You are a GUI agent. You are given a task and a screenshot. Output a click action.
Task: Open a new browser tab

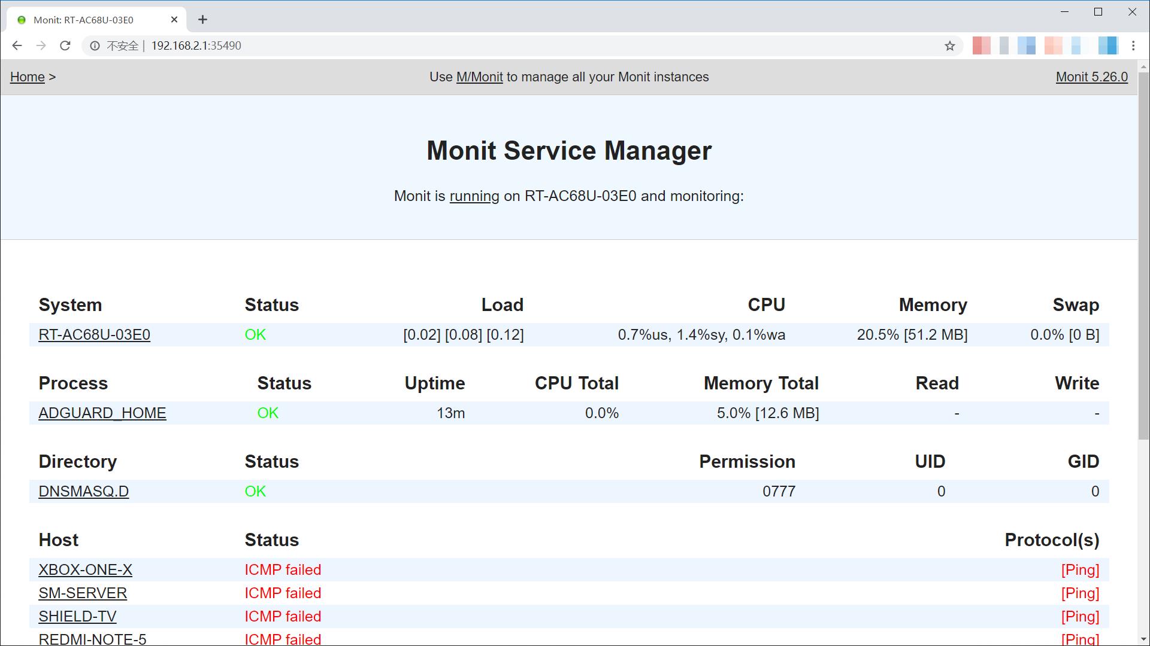[x=202, y=20]
